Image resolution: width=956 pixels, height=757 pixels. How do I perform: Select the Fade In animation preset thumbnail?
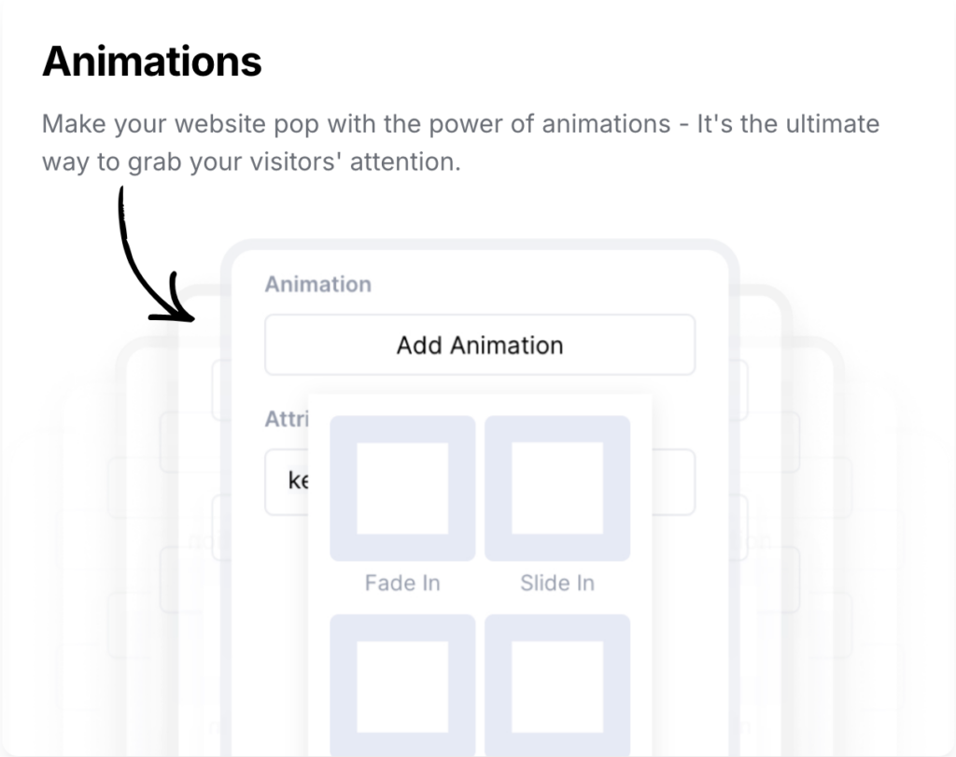[402, 487]
